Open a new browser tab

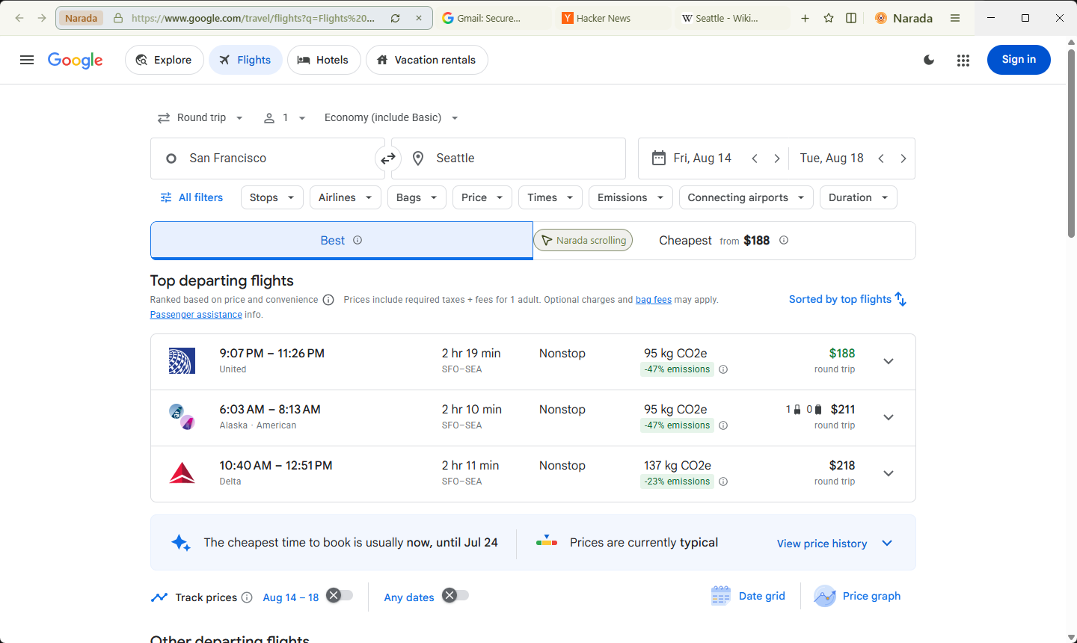pyautogui.click(x=805, y=18)
